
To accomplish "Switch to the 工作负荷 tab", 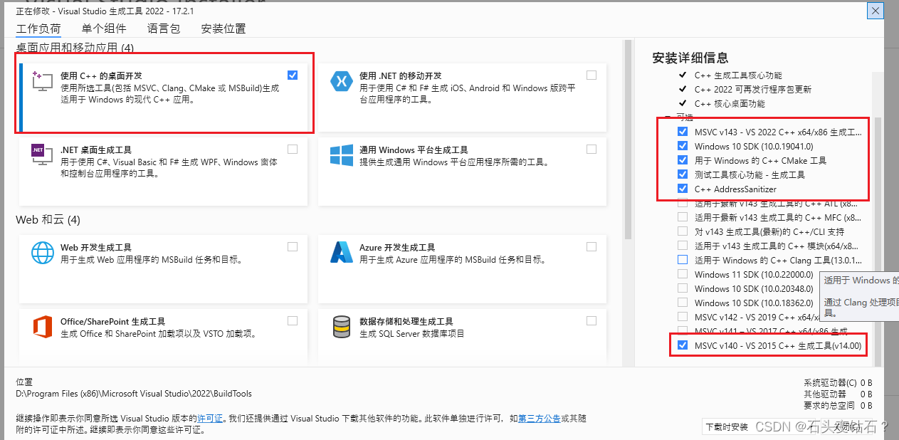I will (x=38, y=29).
